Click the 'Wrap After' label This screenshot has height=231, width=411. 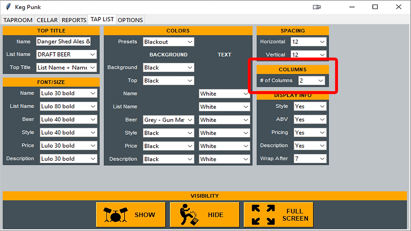click(274, 158)
